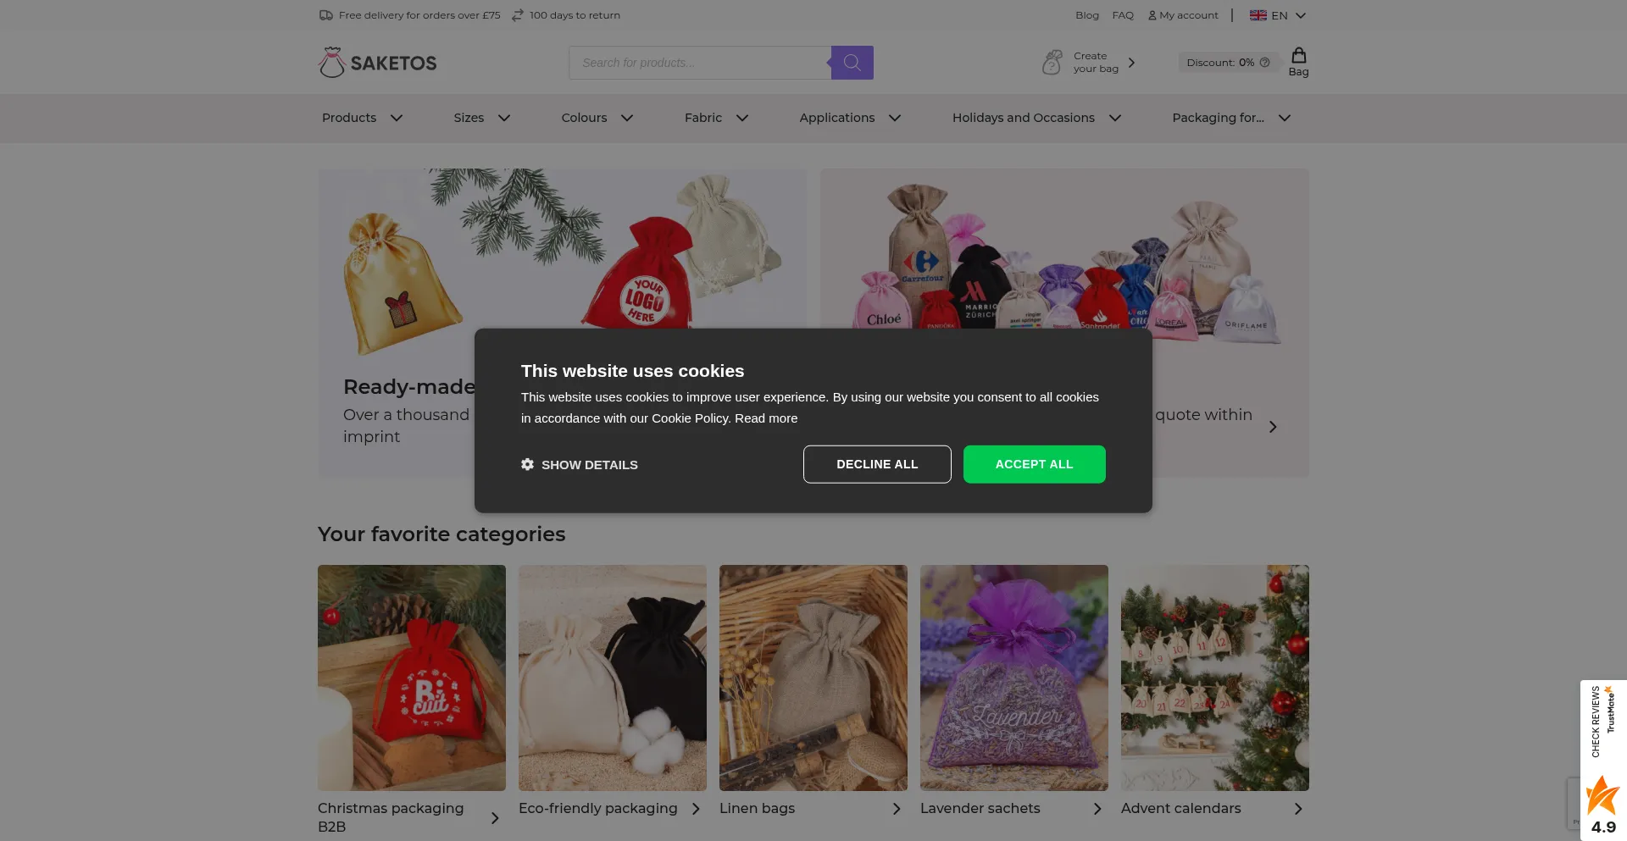Click the 100 days return arrows icon
Screen dimensions: 1627x841
[518, 15]
